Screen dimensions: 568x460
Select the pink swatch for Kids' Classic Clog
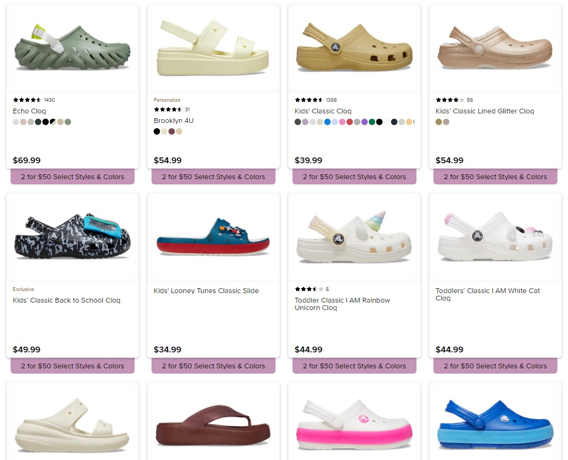(342, 122)
